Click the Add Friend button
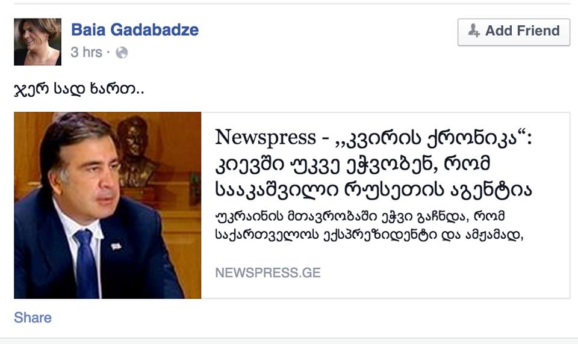 514,32
